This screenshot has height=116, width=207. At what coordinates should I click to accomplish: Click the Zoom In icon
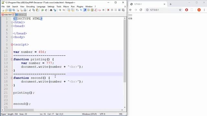coord(60,10)
